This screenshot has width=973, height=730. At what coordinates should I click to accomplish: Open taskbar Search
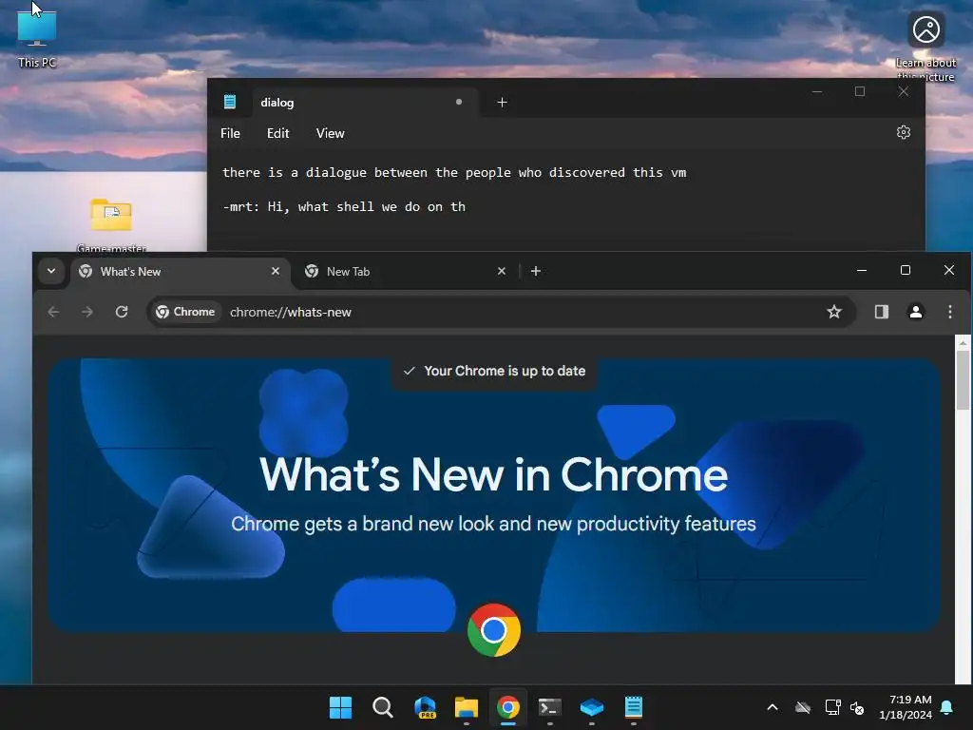(x=382, y=707)
